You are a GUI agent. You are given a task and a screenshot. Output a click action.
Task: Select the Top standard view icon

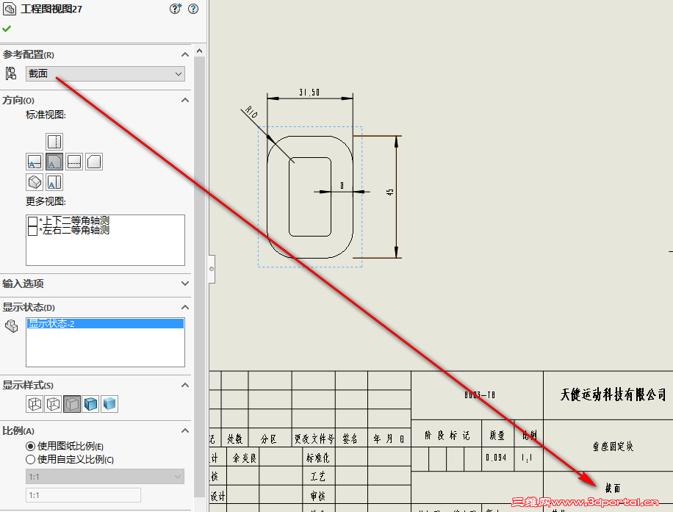coord(54,142)
